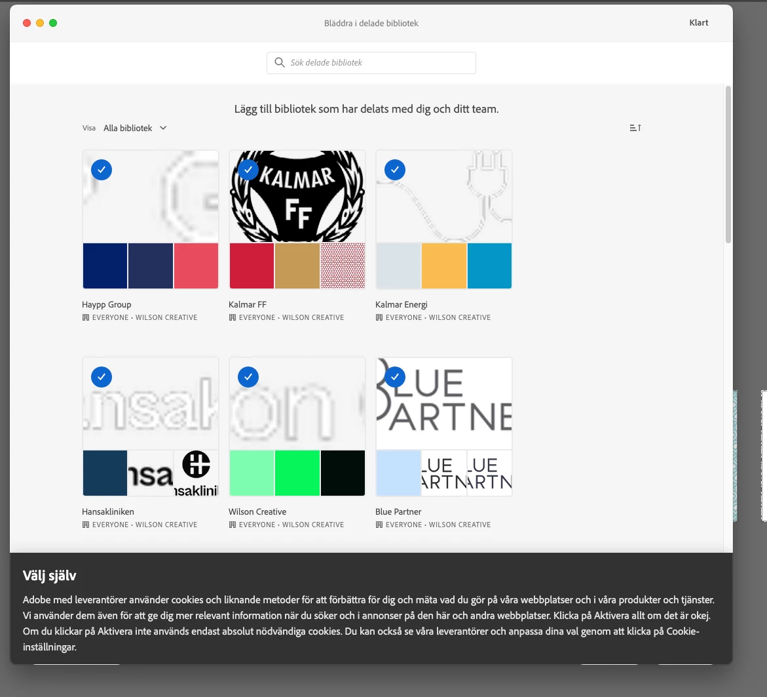
Task: Click team icon under Blue Partner
Action: [x=379, y=525]
